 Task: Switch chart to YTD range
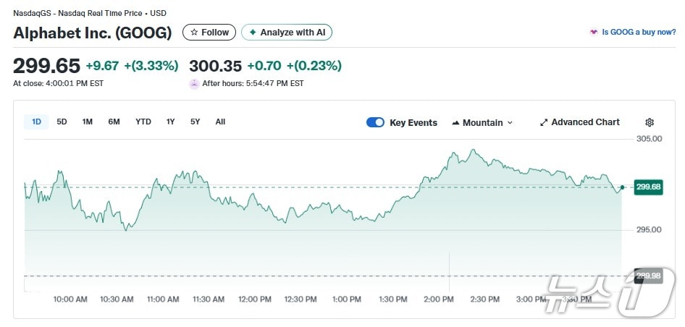(143, 122)
